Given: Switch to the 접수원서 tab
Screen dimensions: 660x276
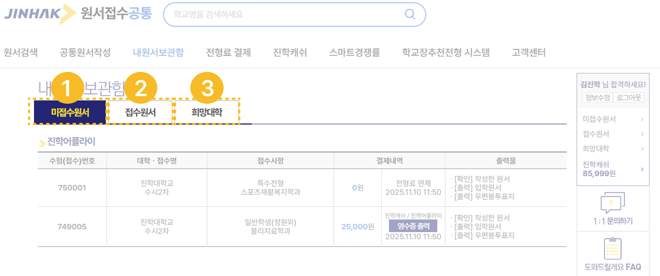Looking at the screenshot, I should click(x=140, y=112).
